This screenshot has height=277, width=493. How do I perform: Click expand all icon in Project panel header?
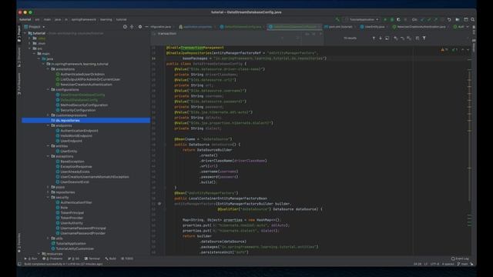click(x=132, y=27)
